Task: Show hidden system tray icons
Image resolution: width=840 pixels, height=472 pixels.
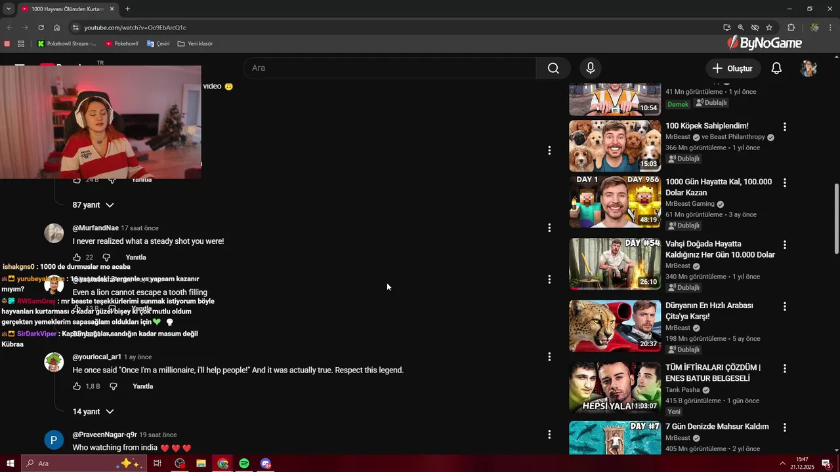Action: click(782, 463)
